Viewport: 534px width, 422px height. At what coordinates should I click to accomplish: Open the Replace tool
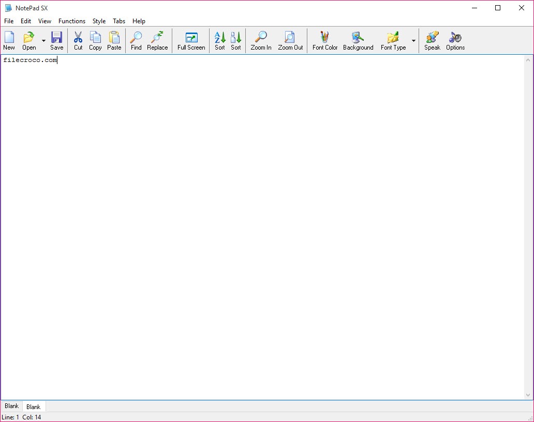tap(157, 40)
